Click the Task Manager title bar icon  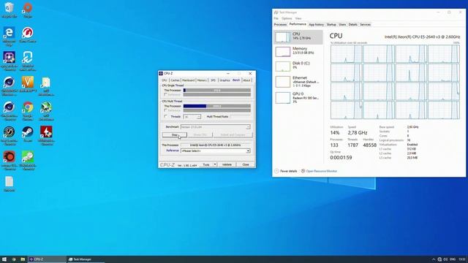[276, 12]
